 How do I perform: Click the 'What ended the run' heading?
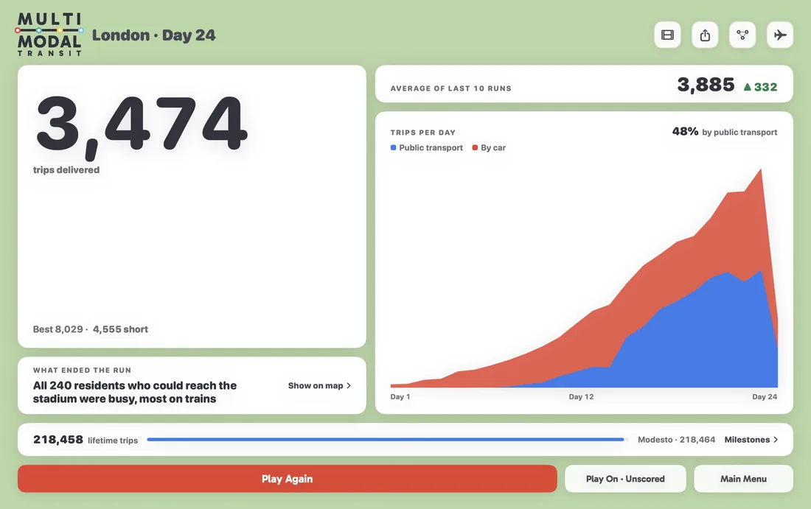point(83,370)
